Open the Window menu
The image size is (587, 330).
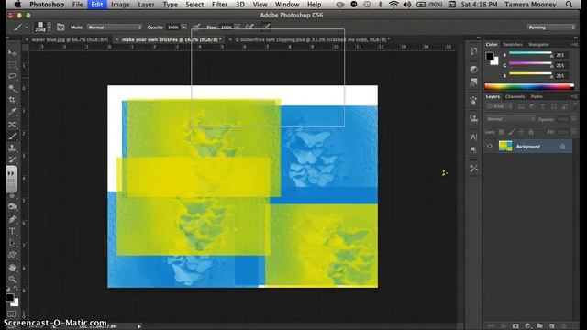(x=287, y=5)
